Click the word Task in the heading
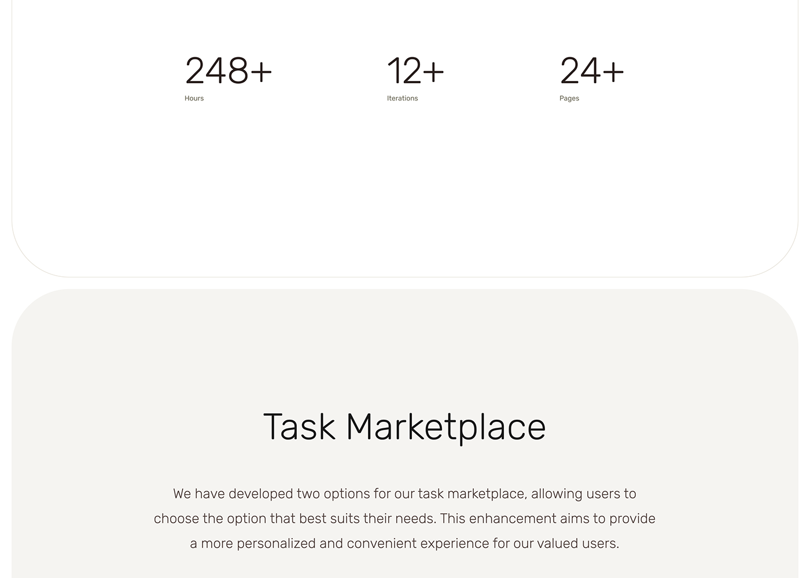This screenshot has height=578, width=810. tap(299, 427)
